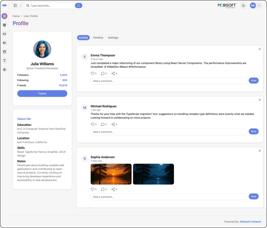Toggle the sidebar collapse icon
Screen dimensions: 267x228
point(15,5)
